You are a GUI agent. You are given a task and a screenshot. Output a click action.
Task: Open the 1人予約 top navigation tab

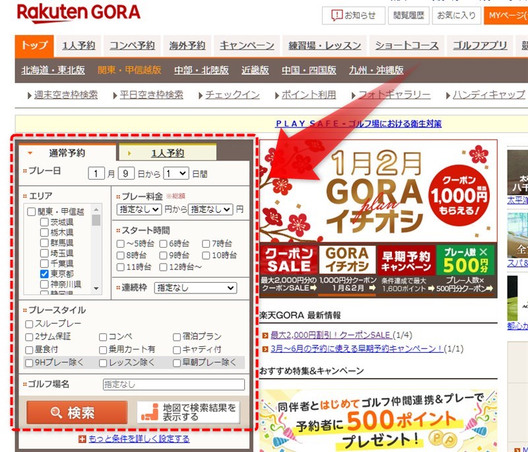coord(79,46)
